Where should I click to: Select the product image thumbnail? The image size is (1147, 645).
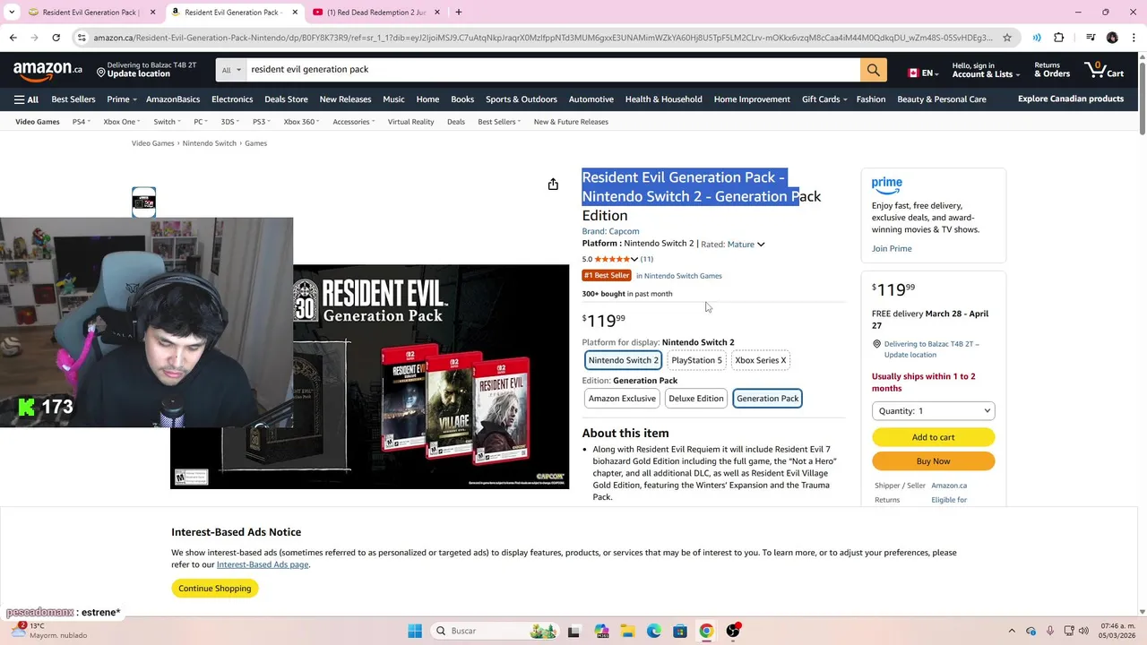click(x=143, y=202)
